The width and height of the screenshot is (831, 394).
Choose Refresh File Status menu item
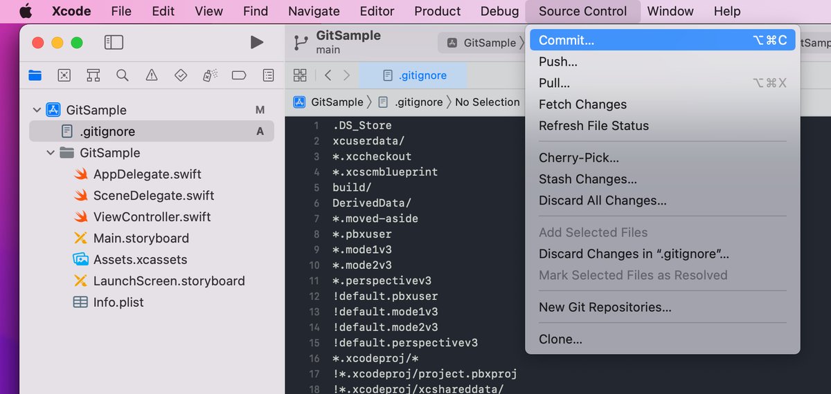(x=663, y=126)
